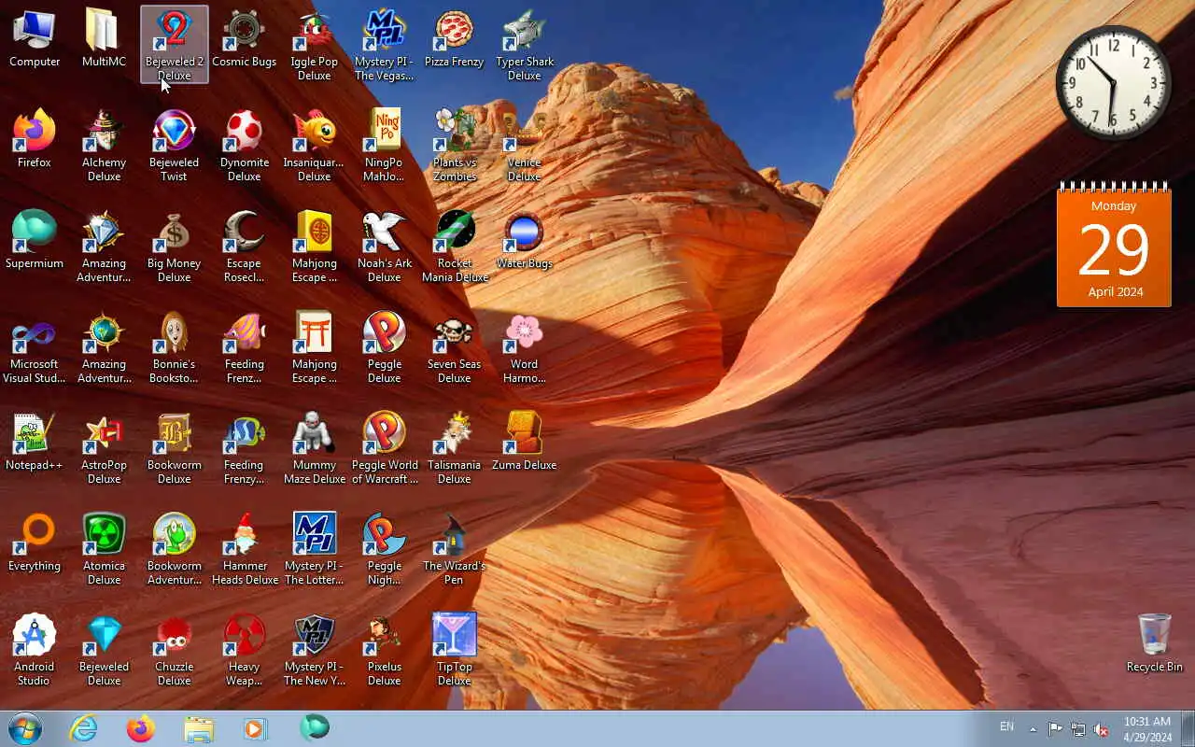Select the Word Harmony shortcut

click(525, 347)
